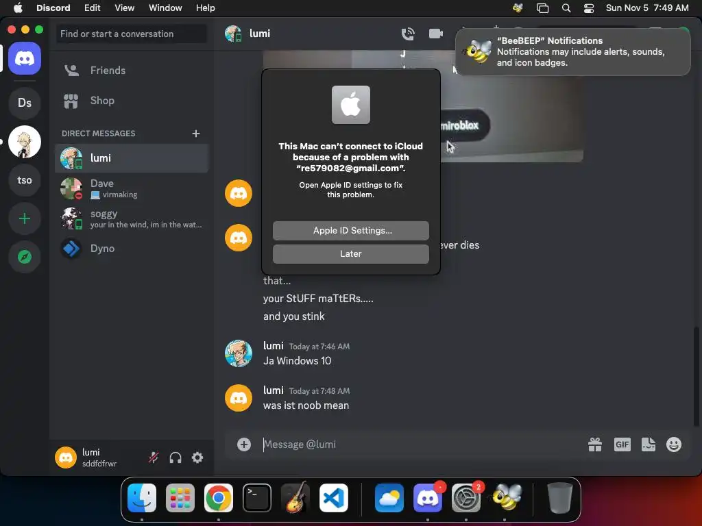Click the date and time clock

(x=647, y=8)
